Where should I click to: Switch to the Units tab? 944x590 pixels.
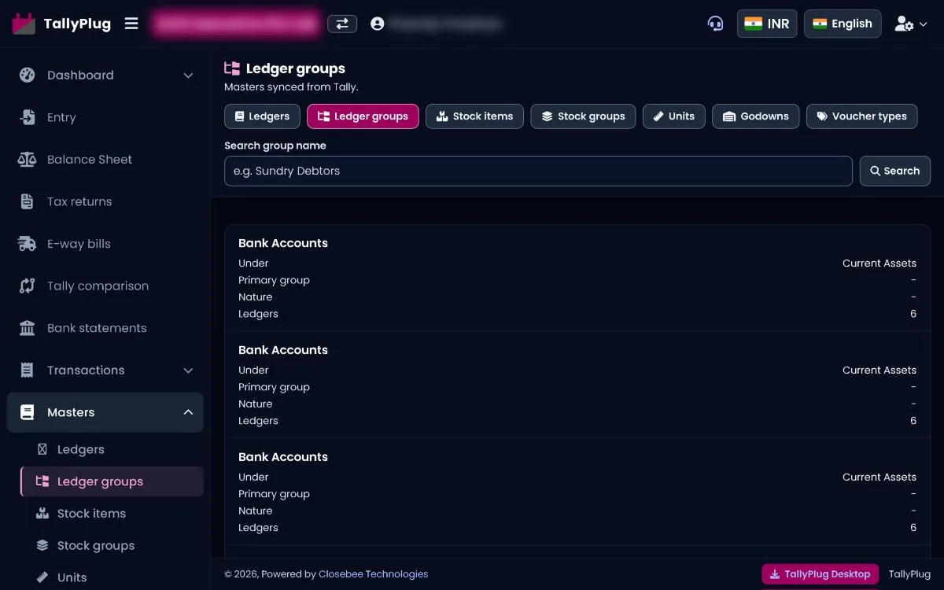(x=674, y=116)
